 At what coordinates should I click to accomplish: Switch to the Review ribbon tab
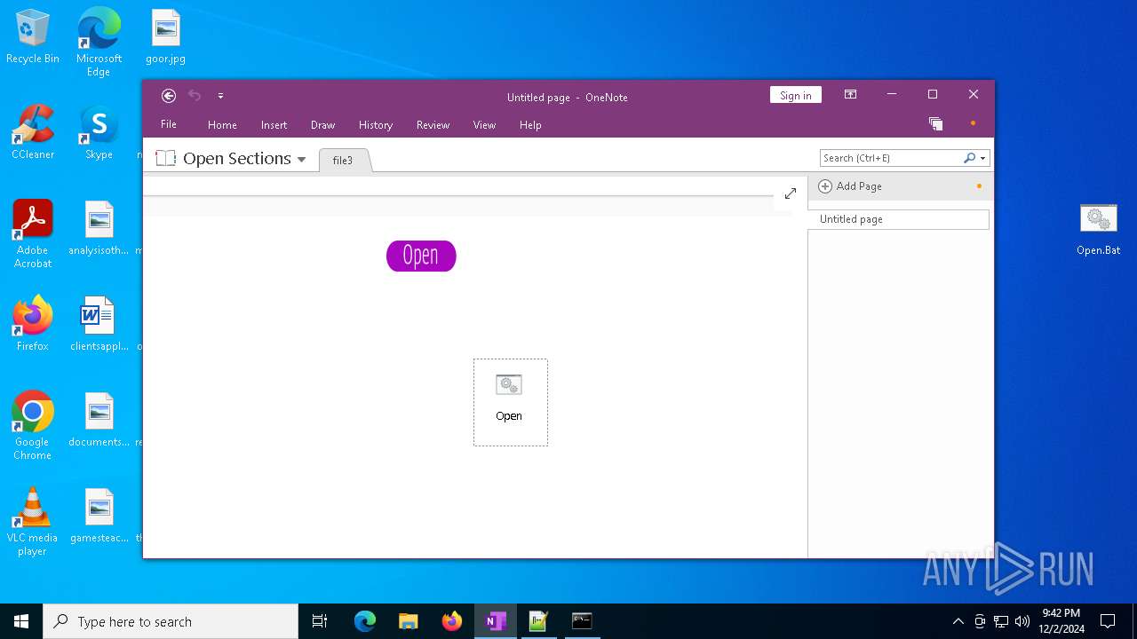(433, 125)
